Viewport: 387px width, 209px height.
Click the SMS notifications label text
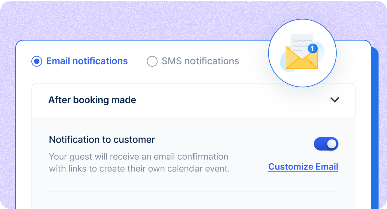click(x=201, y=61)
